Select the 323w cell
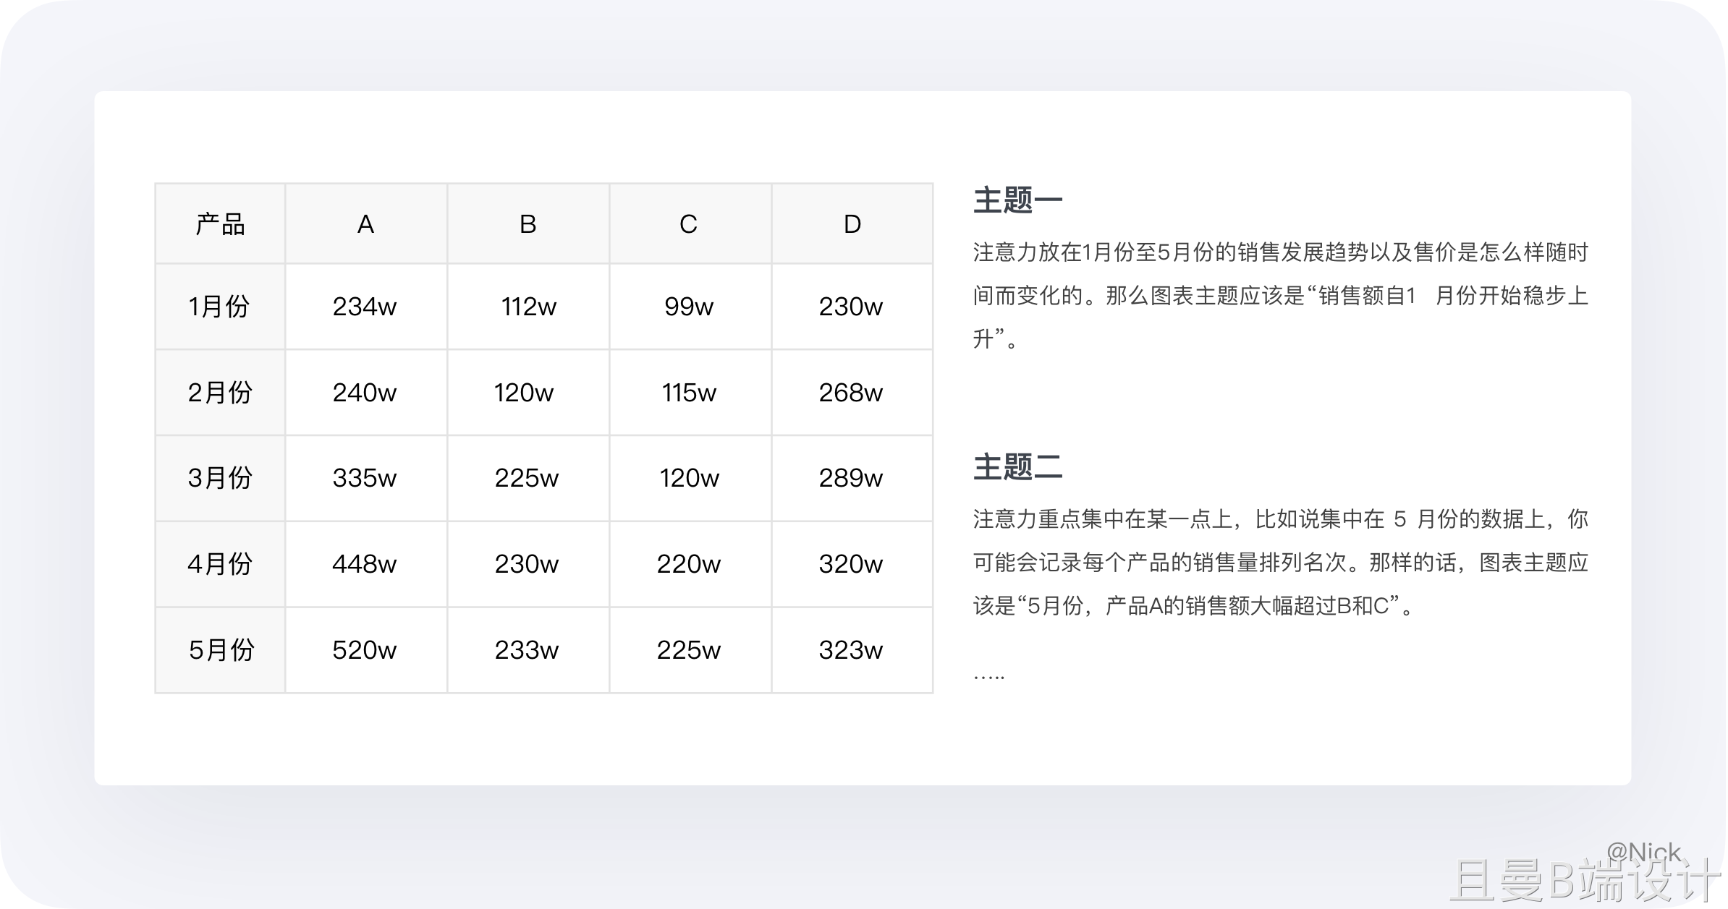1728x909 pixels. click(852, 650)
